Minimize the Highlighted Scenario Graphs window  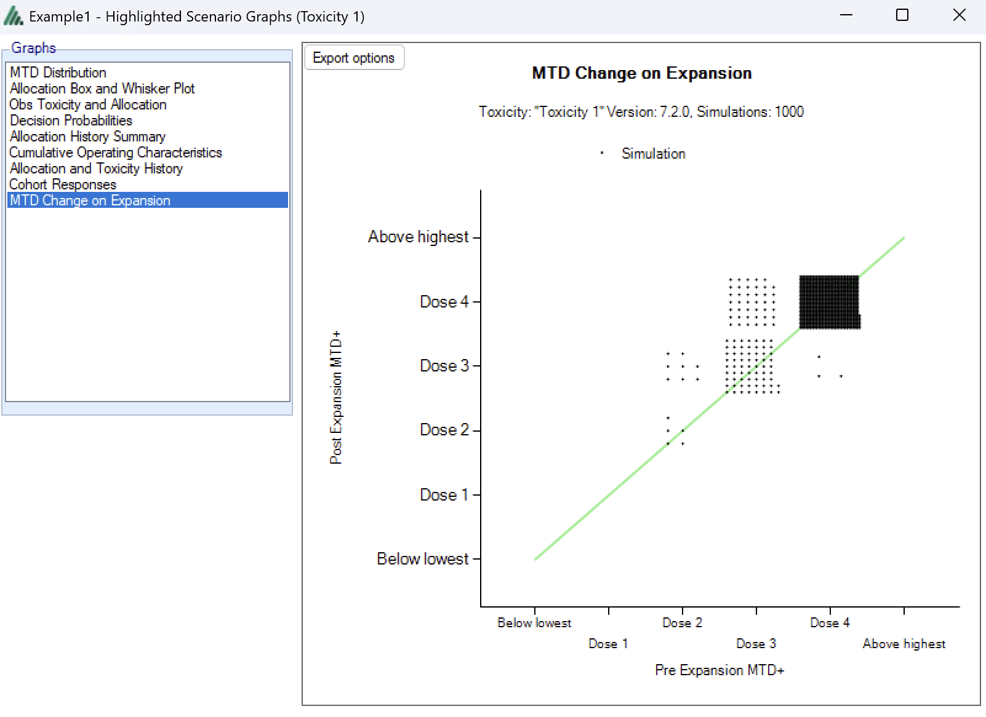coord(846,15)
